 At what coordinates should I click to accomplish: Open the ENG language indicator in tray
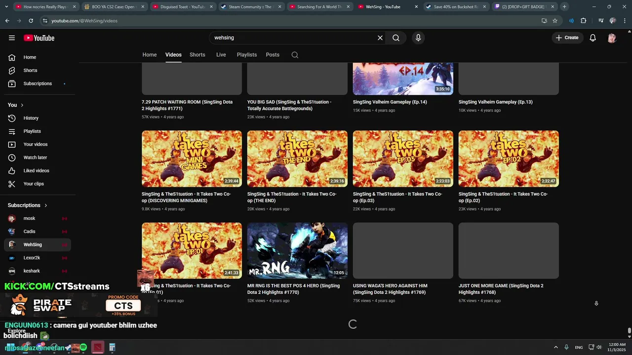click(x=579, y=348)
